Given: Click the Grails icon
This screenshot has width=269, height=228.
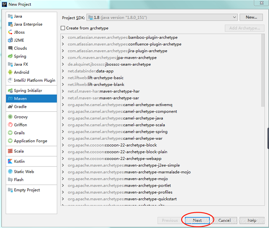Looking at the screenshot, I should [10, 133].
